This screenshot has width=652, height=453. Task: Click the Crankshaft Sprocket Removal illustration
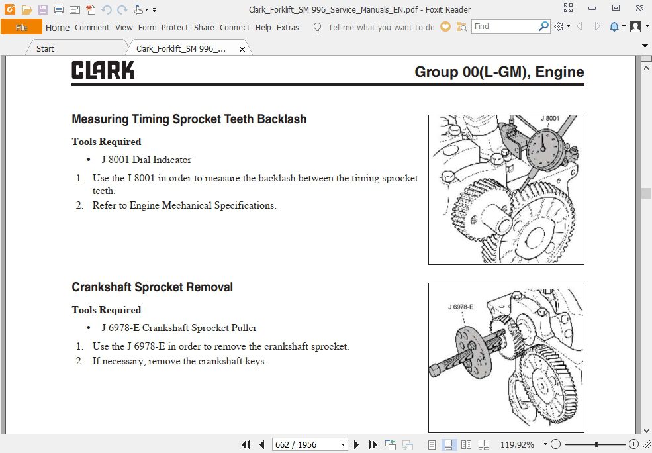click(506, 358)
